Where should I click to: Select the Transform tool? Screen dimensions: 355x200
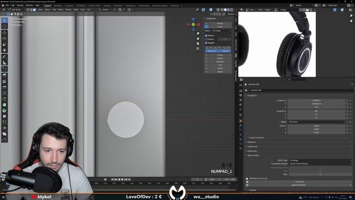[x=4, y=51]
